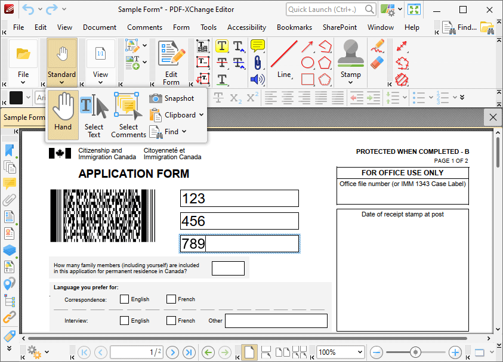Select the Highlight Text tool
Screen dimensions: 503x362
pos(222,46)
